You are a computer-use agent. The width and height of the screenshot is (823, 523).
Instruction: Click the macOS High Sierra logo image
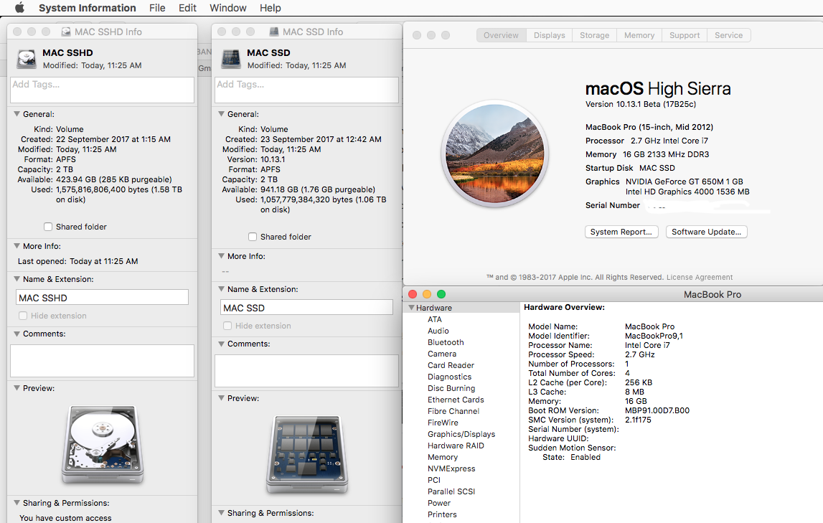tap(494, 154)
